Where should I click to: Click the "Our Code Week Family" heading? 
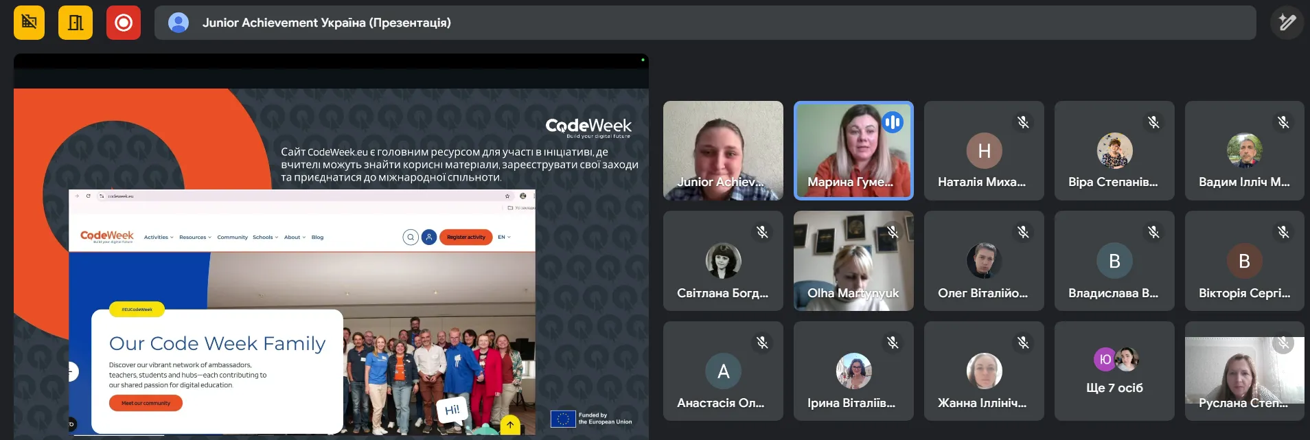218,343
